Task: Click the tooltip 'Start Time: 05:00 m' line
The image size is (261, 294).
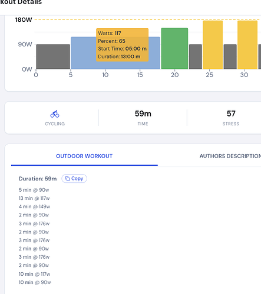Action: [122, 49]
